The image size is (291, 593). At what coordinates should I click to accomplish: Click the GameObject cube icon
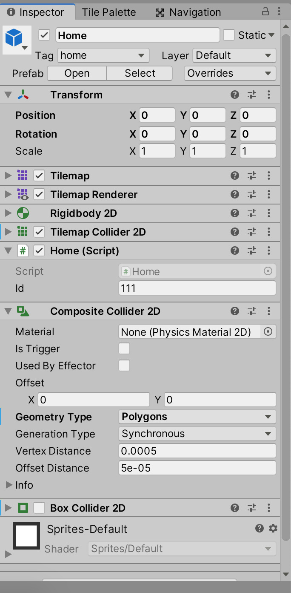pyautogui.click(x=14, y=39)
